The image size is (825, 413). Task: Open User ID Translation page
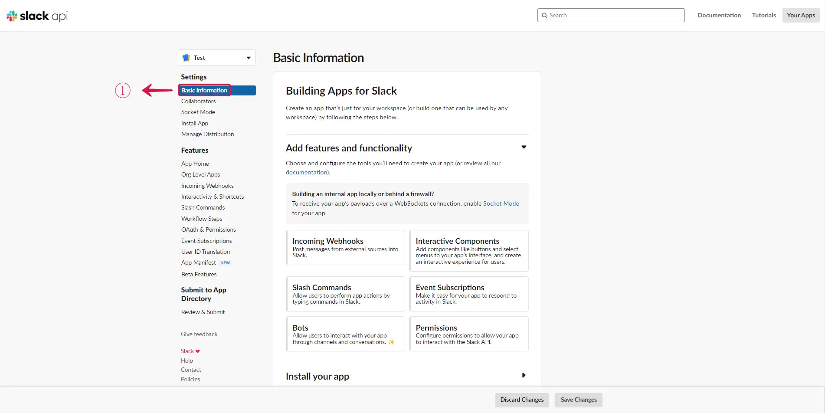click(x=206, y=252)
